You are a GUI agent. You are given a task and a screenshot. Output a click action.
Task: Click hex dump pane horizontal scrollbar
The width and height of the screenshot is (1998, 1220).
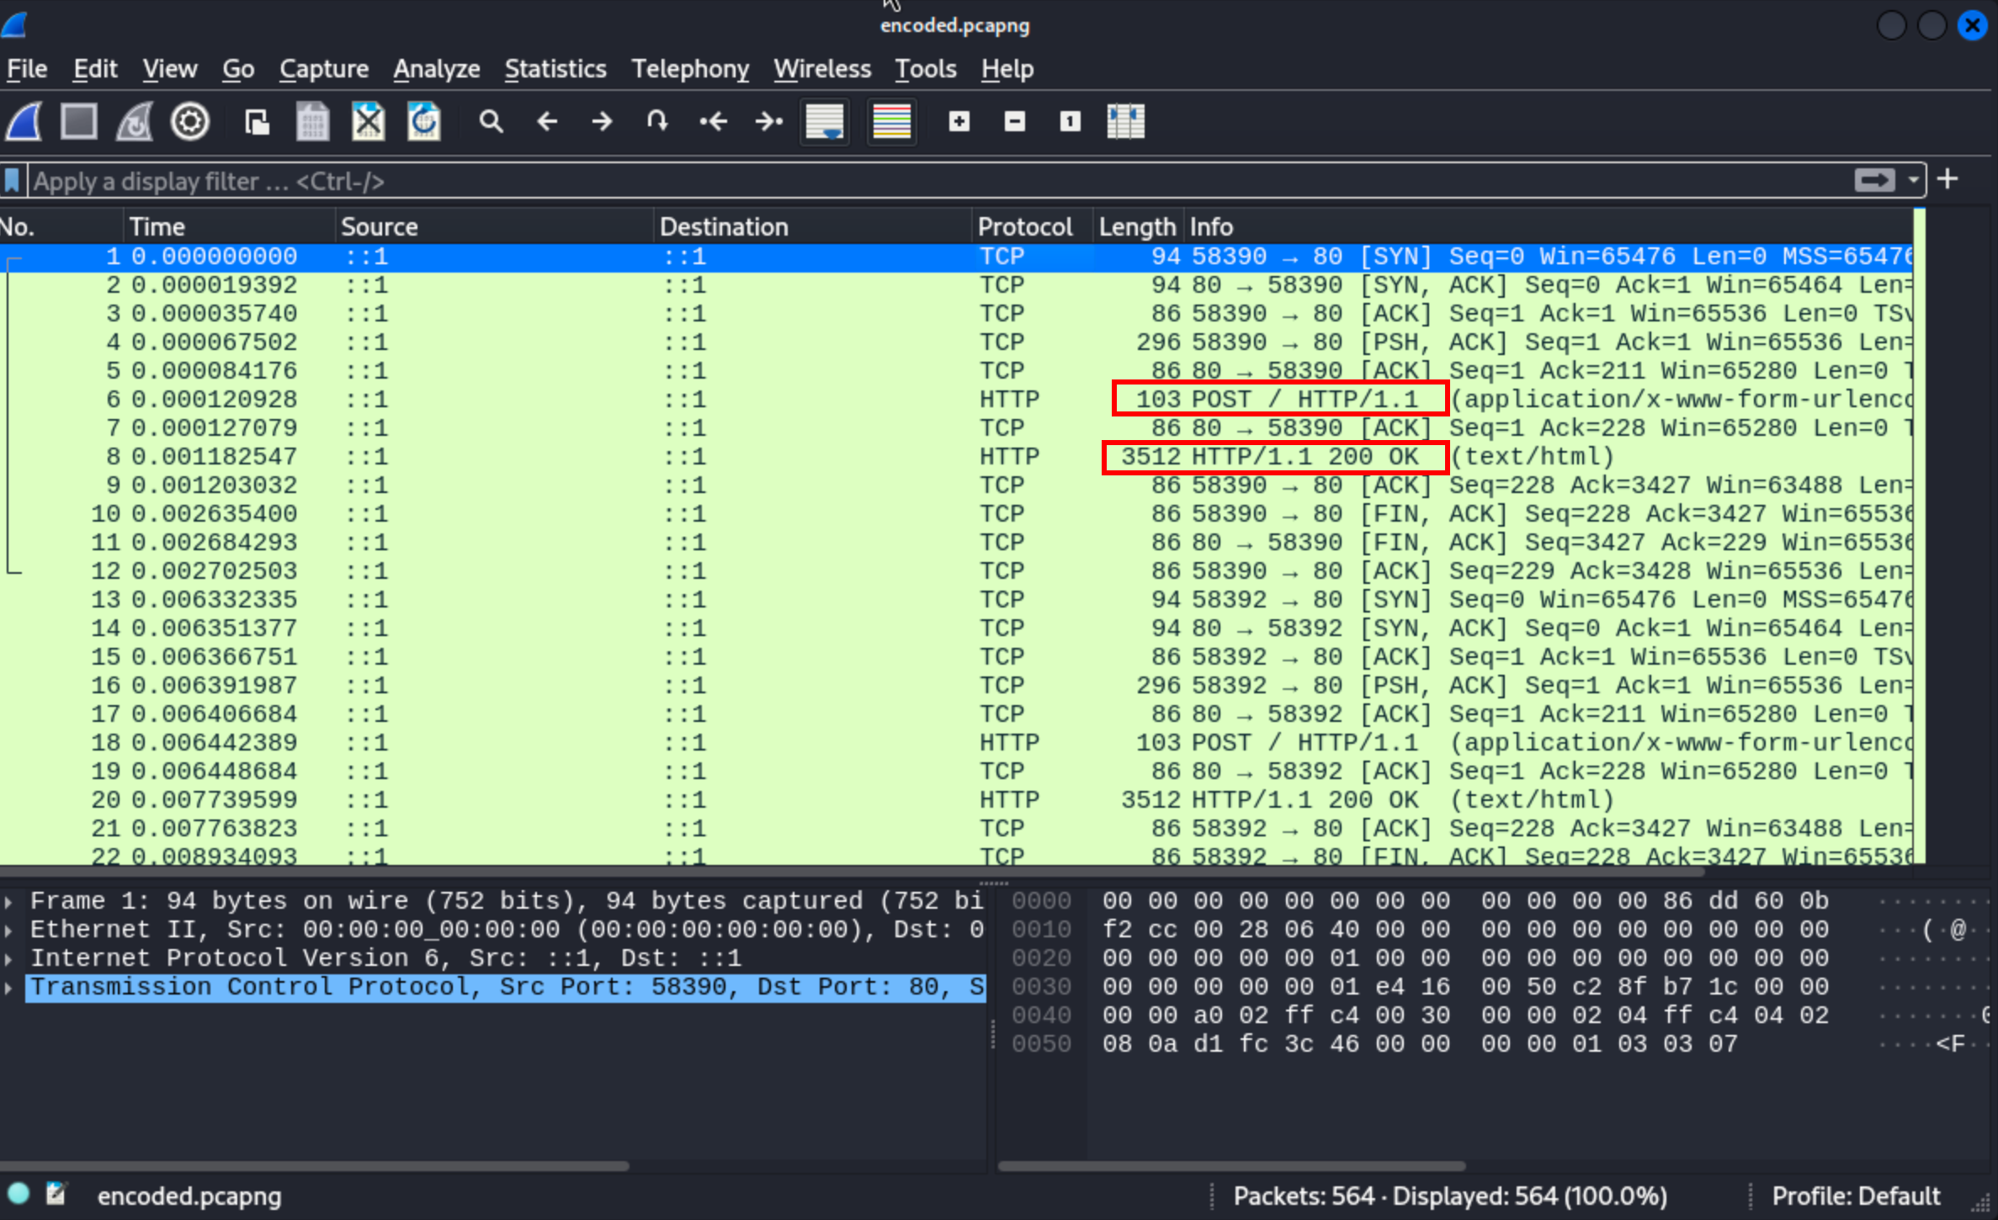click(1231, 1165)
